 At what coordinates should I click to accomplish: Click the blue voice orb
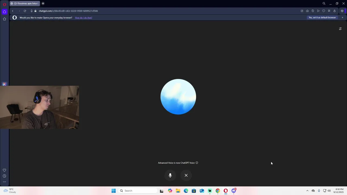tap(178, 97)
